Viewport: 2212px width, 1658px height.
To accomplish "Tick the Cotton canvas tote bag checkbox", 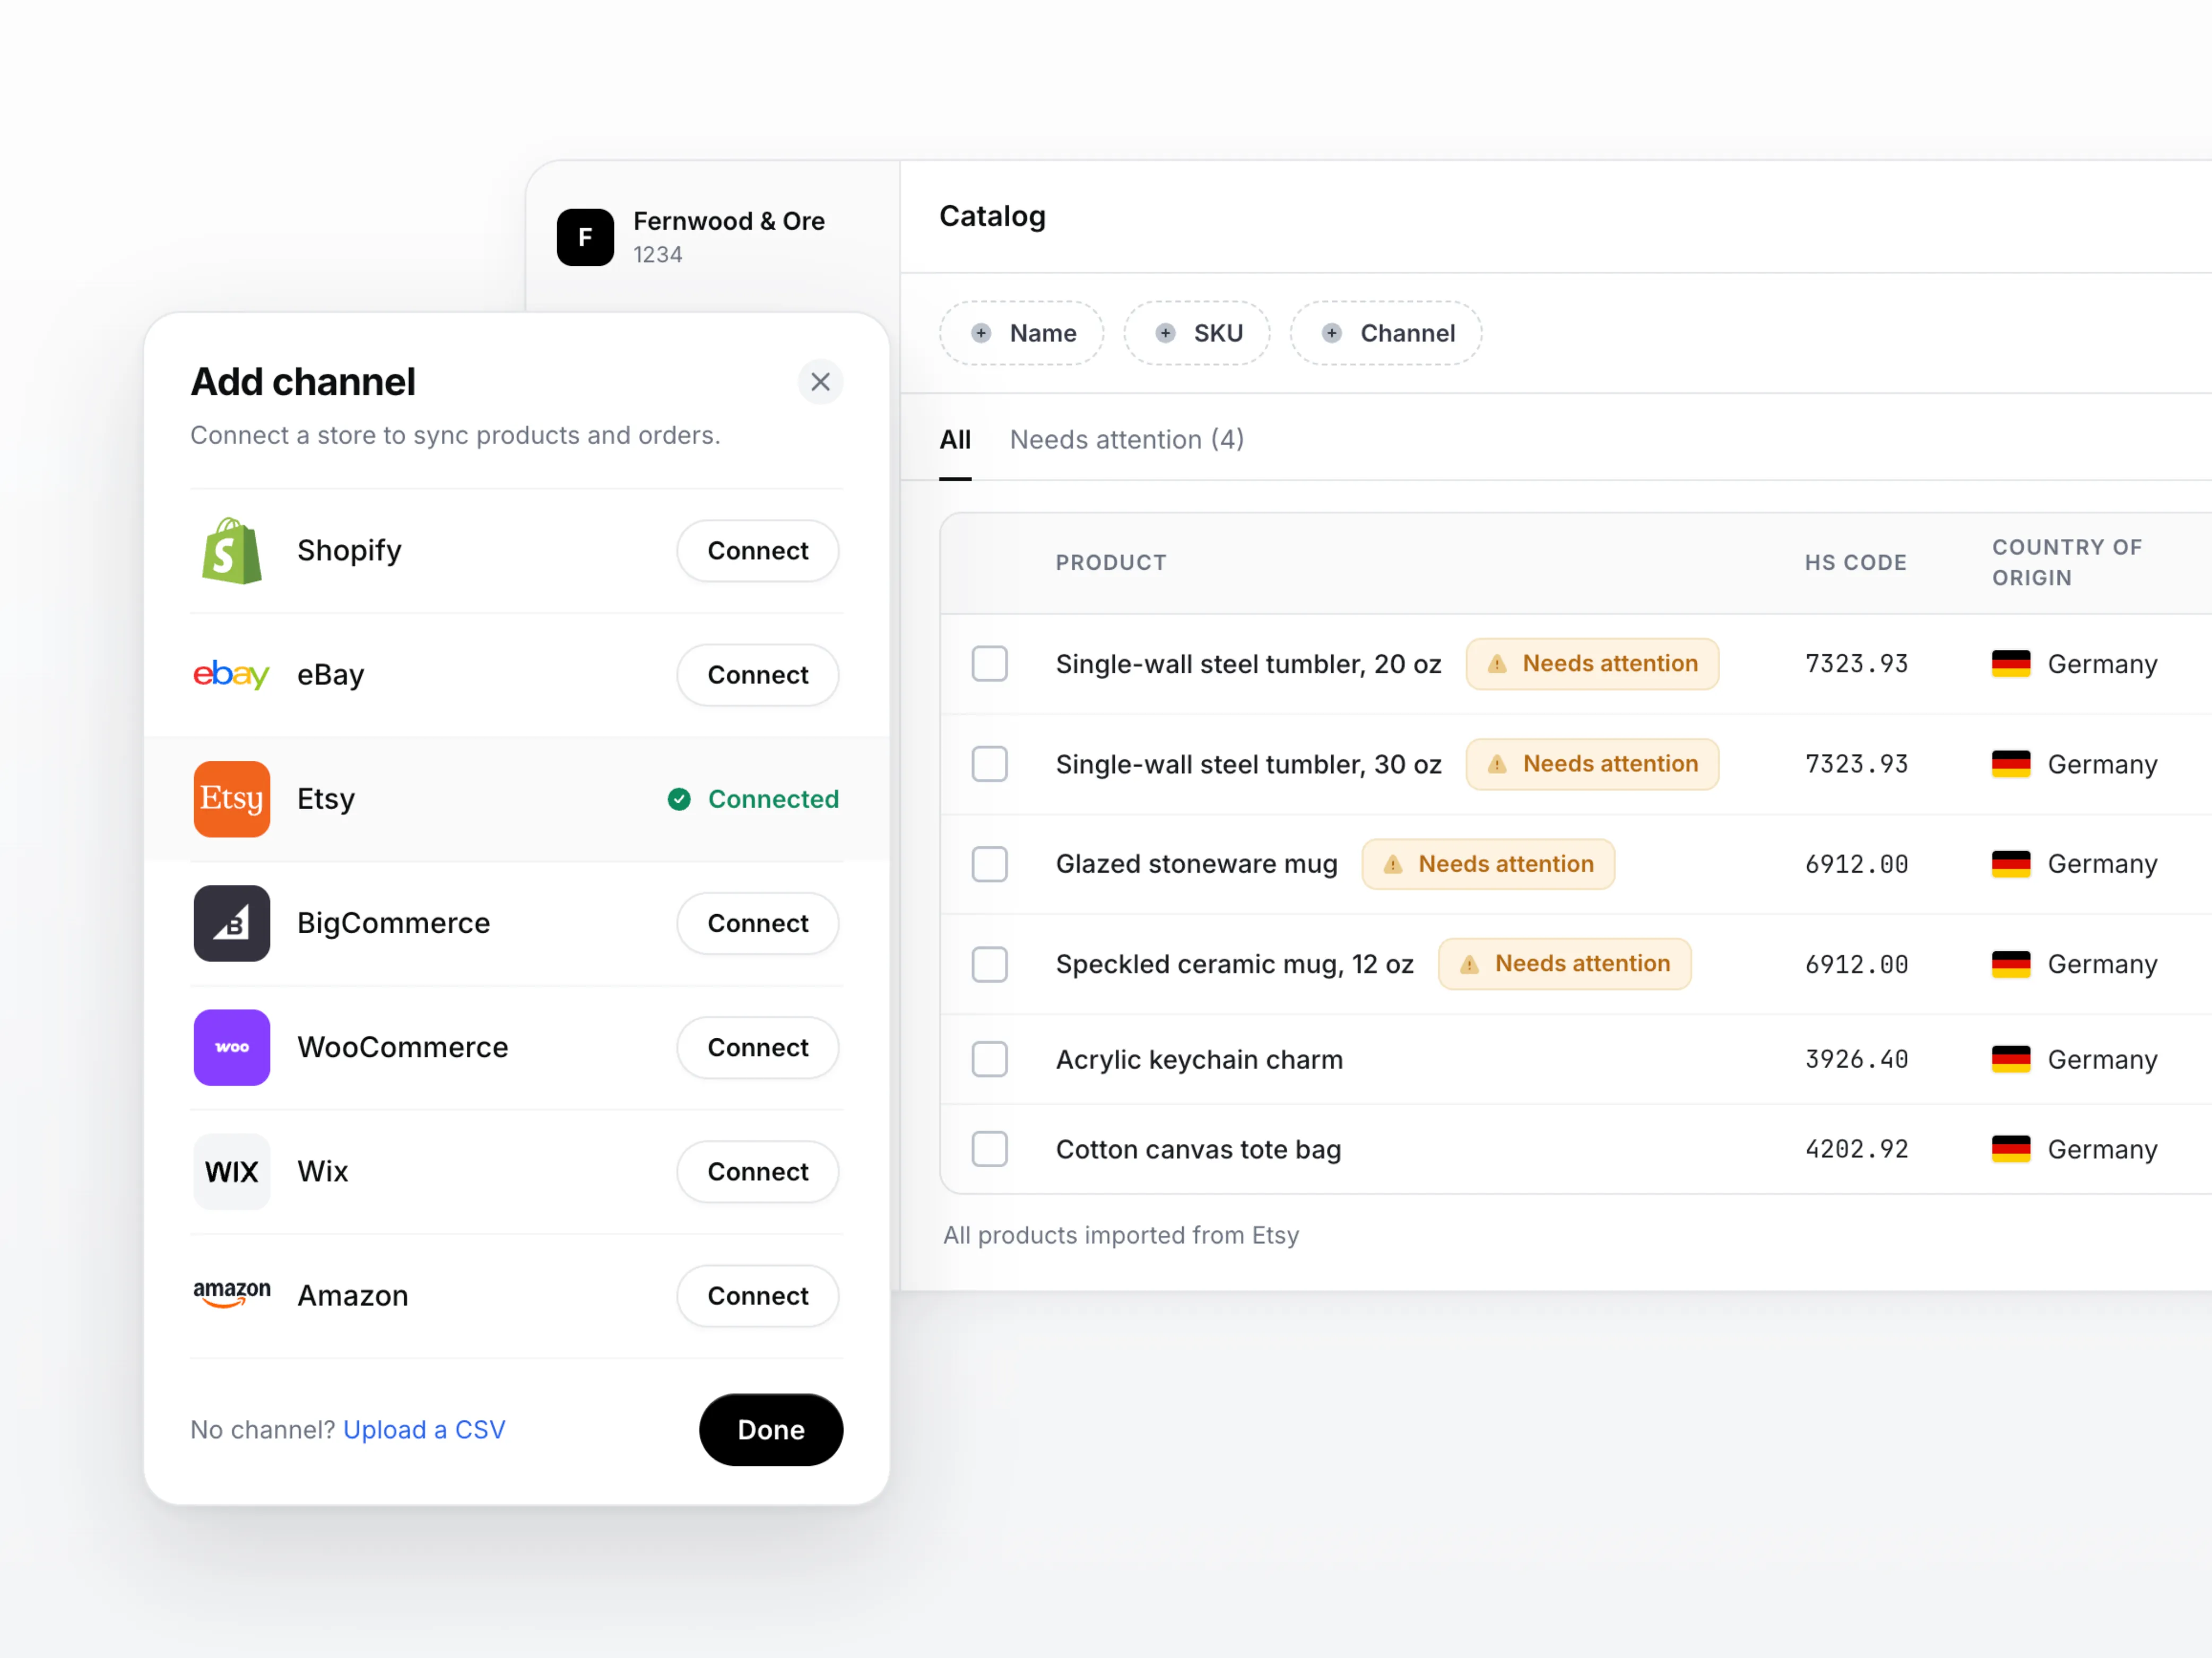I will (989, 1149).
